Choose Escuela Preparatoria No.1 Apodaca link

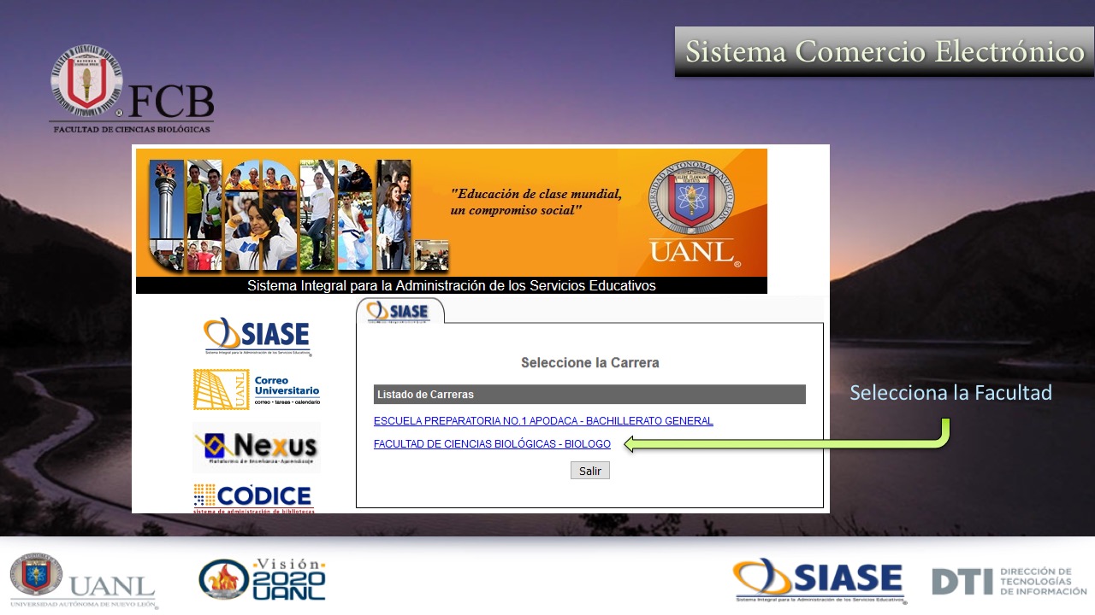[543, 421]
